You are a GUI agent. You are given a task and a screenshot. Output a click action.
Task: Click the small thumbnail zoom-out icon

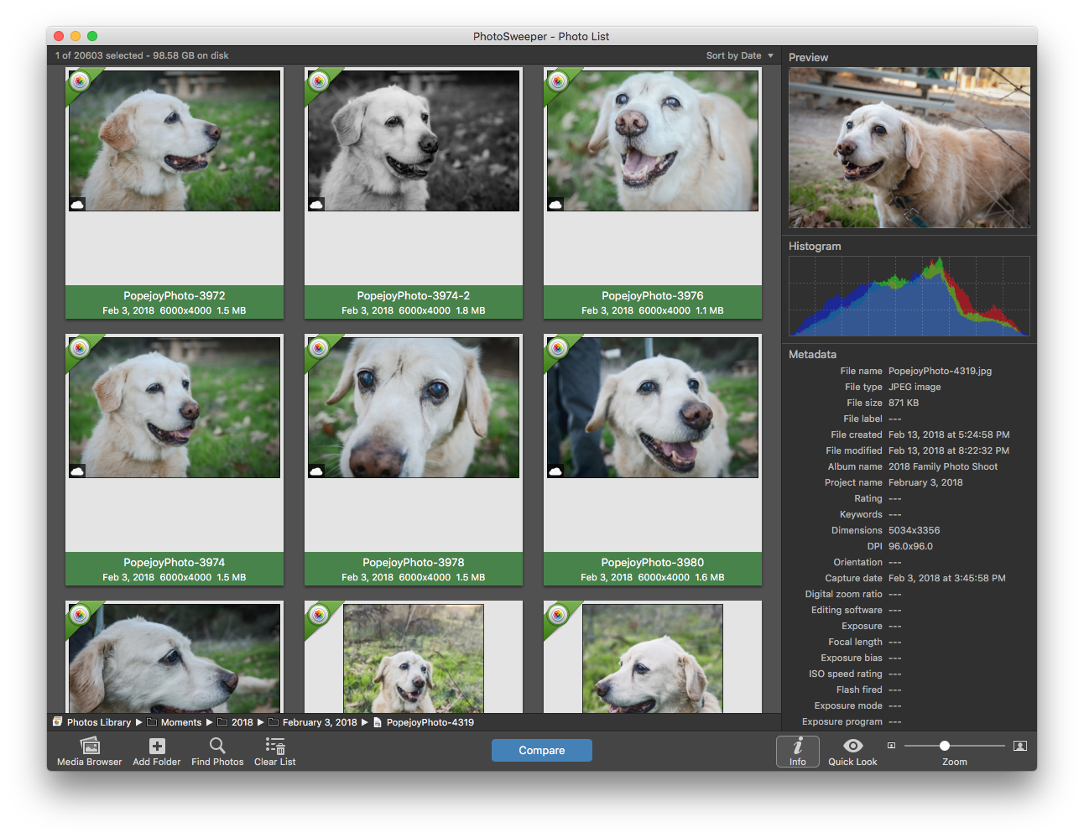pos(891,746)
